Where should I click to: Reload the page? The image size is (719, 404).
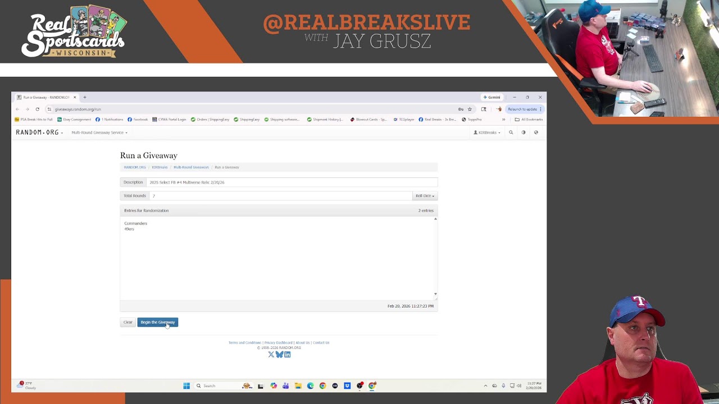pyautogui.click(x=38, y=109)
